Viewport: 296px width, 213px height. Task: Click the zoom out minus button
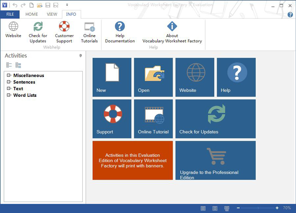(238, 208)
